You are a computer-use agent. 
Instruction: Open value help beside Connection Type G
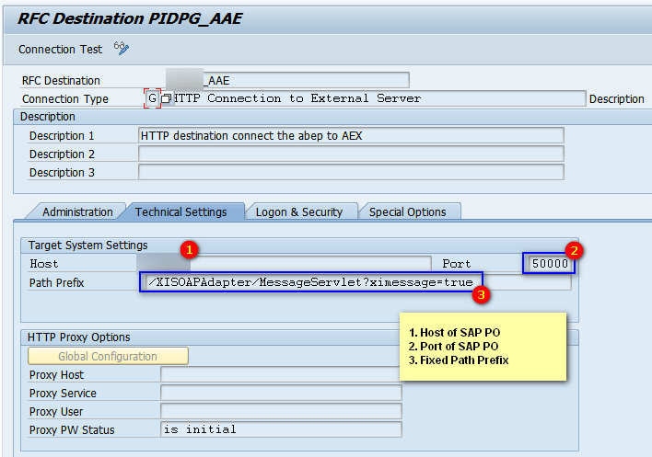tap(166, 98)
